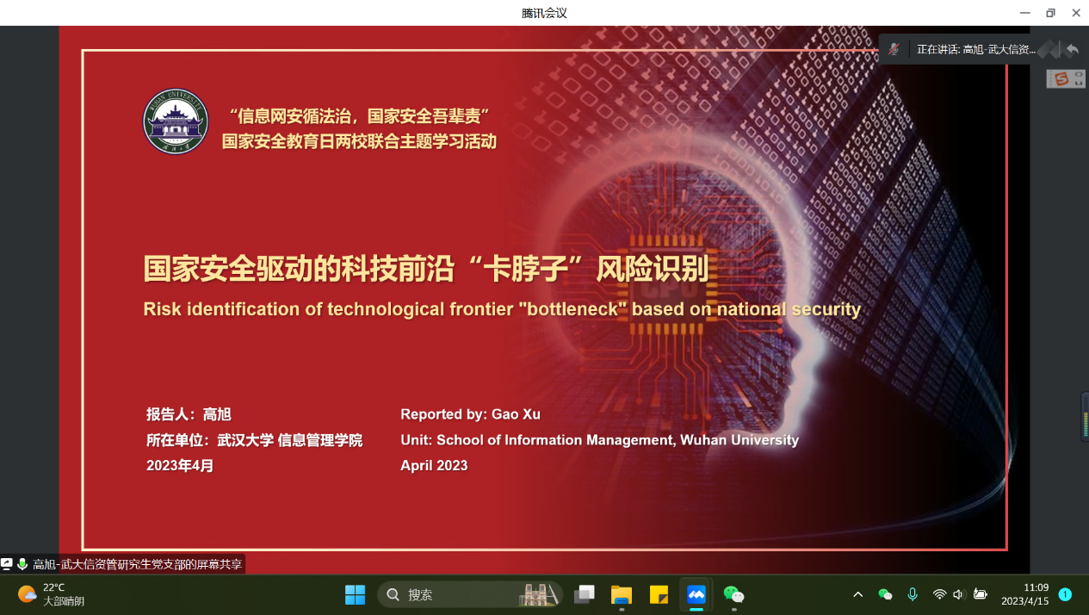
Task: Click the return arrow in speaker bar
Action: coord(1072,50)
